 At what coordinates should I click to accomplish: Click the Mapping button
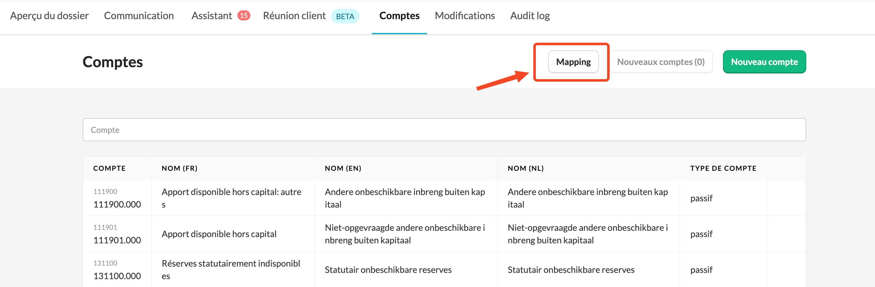tap(573, 62)
